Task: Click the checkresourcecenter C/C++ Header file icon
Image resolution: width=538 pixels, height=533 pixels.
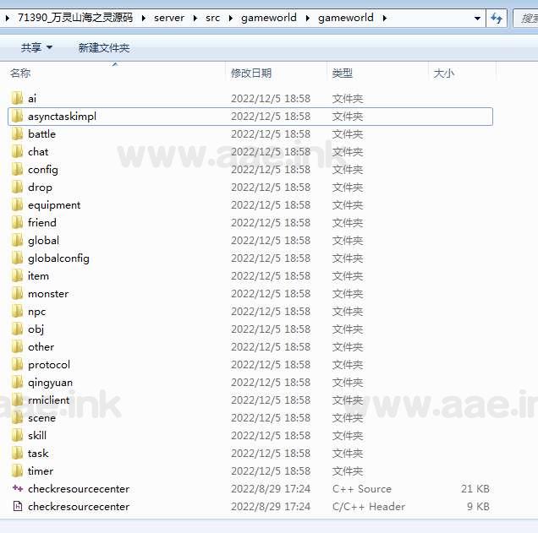Action: pyautogui.click(x=18, y=506)
